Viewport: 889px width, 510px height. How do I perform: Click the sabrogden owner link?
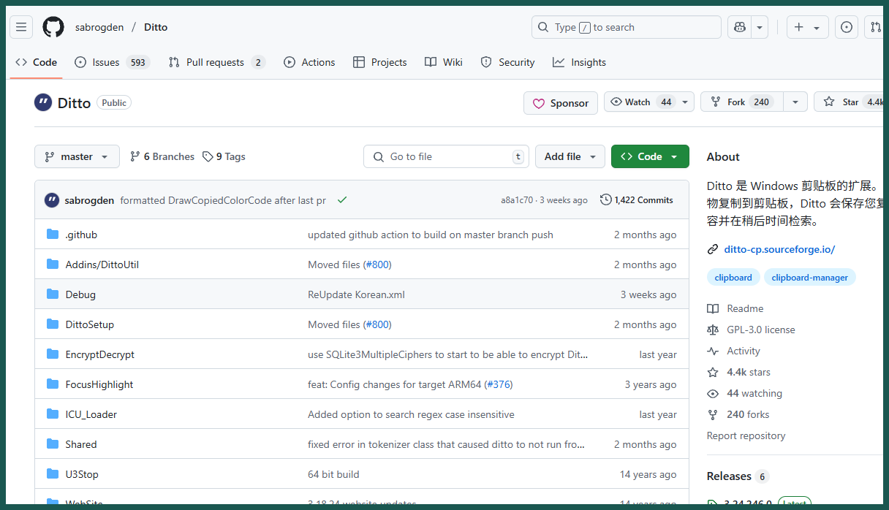pyautogui.click(x=99, y=27)
